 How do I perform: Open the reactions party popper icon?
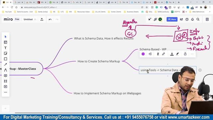click(x=155, y=19)
